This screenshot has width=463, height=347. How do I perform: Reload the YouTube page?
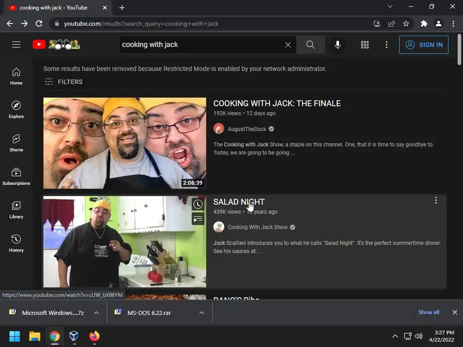click(39, 23)
